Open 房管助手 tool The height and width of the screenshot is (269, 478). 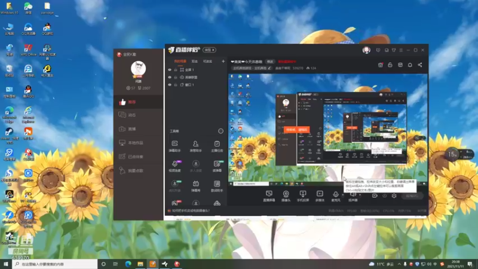click(x=196, y=146)
